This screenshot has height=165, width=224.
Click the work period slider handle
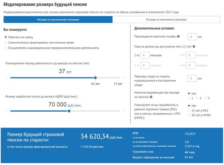(95, 78)
